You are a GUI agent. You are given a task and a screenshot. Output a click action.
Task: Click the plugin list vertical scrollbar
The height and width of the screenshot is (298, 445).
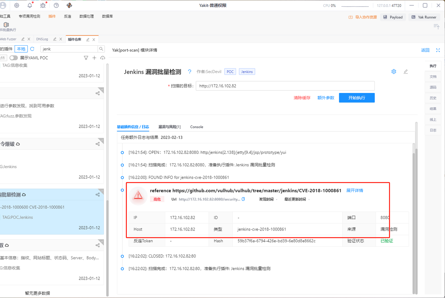[107, 179]
